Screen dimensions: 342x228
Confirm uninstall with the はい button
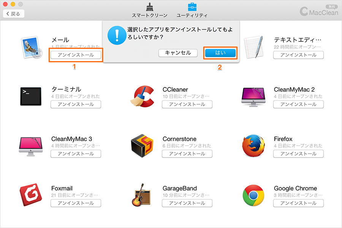(220, 53)
